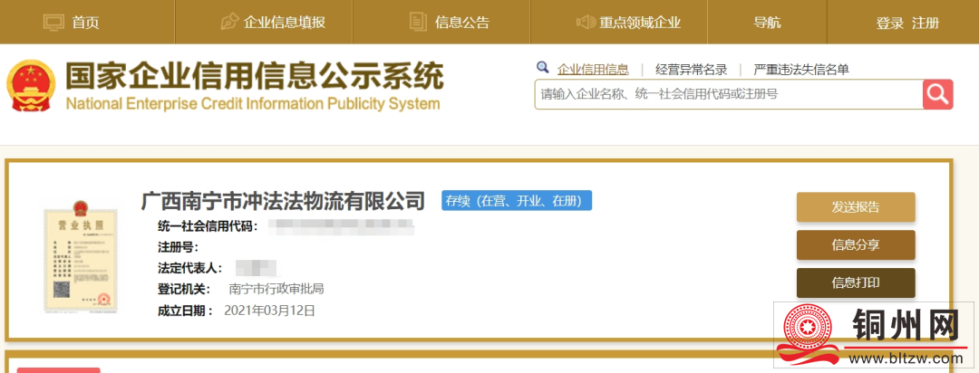Open the 导航 menu item

pyautogui.click(x=768, y=23)
